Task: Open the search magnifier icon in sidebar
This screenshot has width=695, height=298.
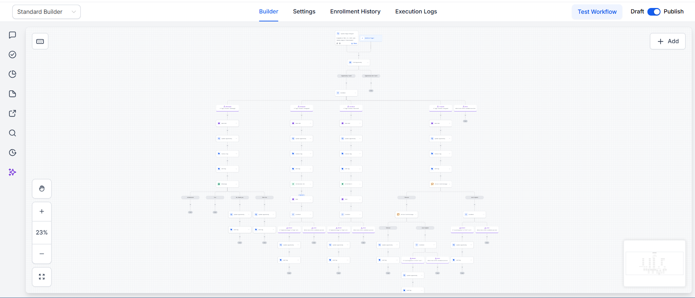Action: click(12, 133)
